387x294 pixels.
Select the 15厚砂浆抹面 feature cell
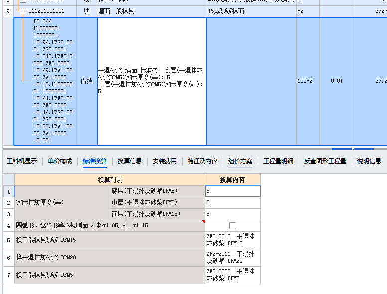tap(252, 11)
